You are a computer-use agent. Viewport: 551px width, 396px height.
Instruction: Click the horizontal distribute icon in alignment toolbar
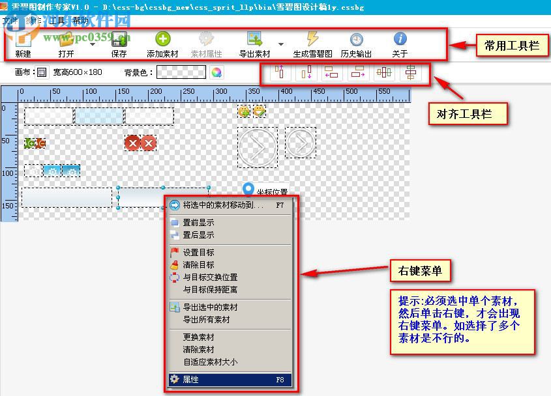click(383, 72)
